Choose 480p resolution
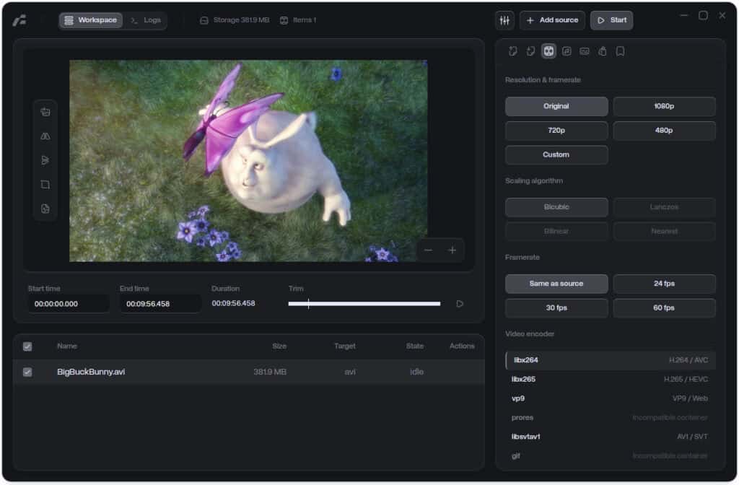Viewport: 739px width, 485px height. click(x=664, y=131)
